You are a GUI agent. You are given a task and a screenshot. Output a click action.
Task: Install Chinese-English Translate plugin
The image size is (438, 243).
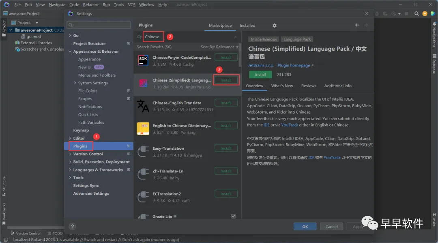click(226, 103)
